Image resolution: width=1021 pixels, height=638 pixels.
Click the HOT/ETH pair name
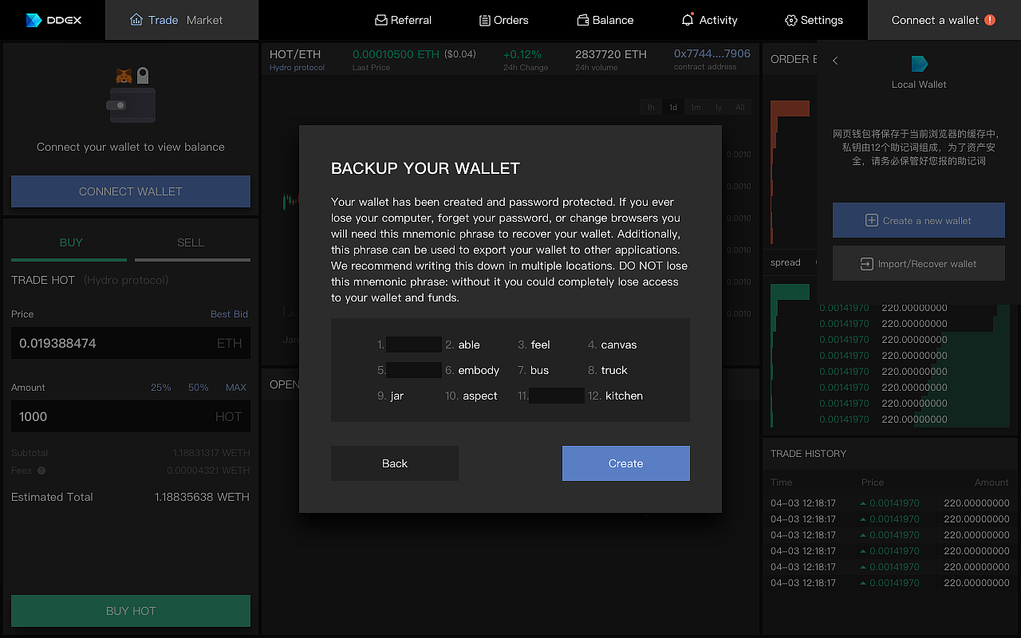295,54
